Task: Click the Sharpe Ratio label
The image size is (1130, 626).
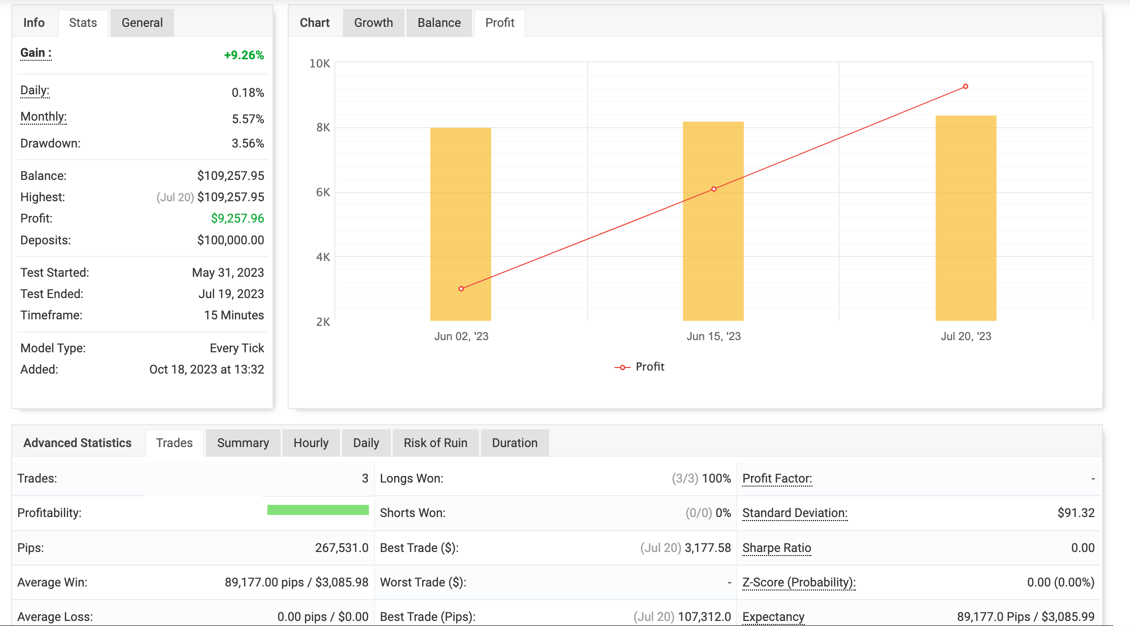Action: pos(776,548)
